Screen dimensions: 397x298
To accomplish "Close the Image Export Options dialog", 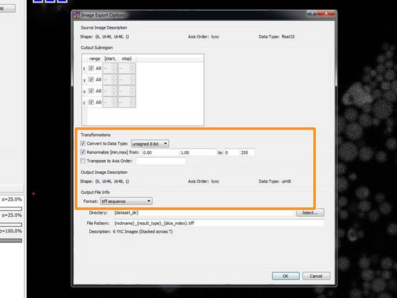I will coord(326,13).
